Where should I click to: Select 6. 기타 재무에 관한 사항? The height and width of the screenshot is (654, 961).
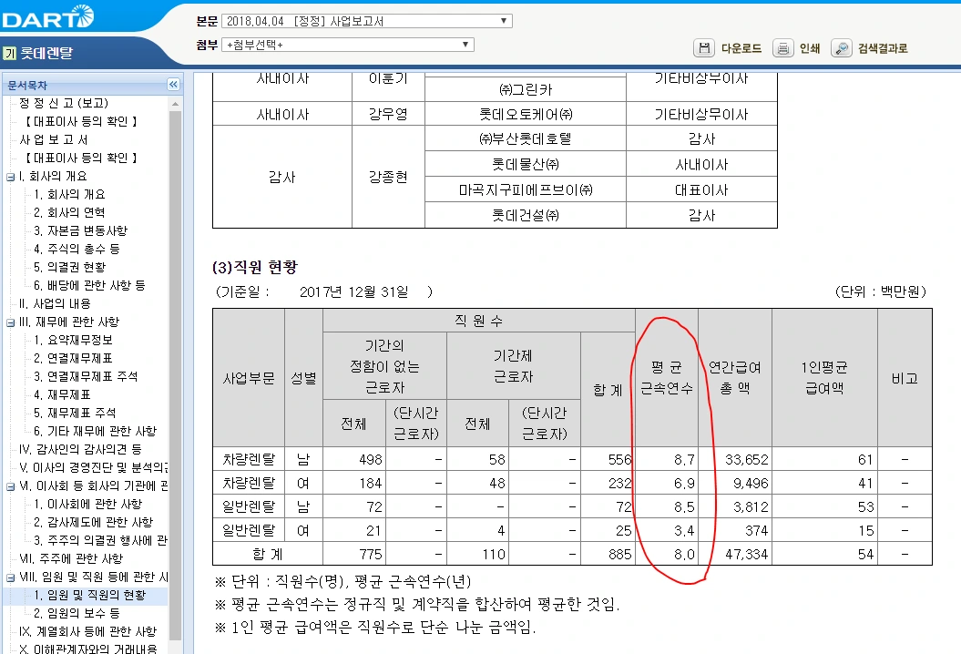click(x=95, y=432)
